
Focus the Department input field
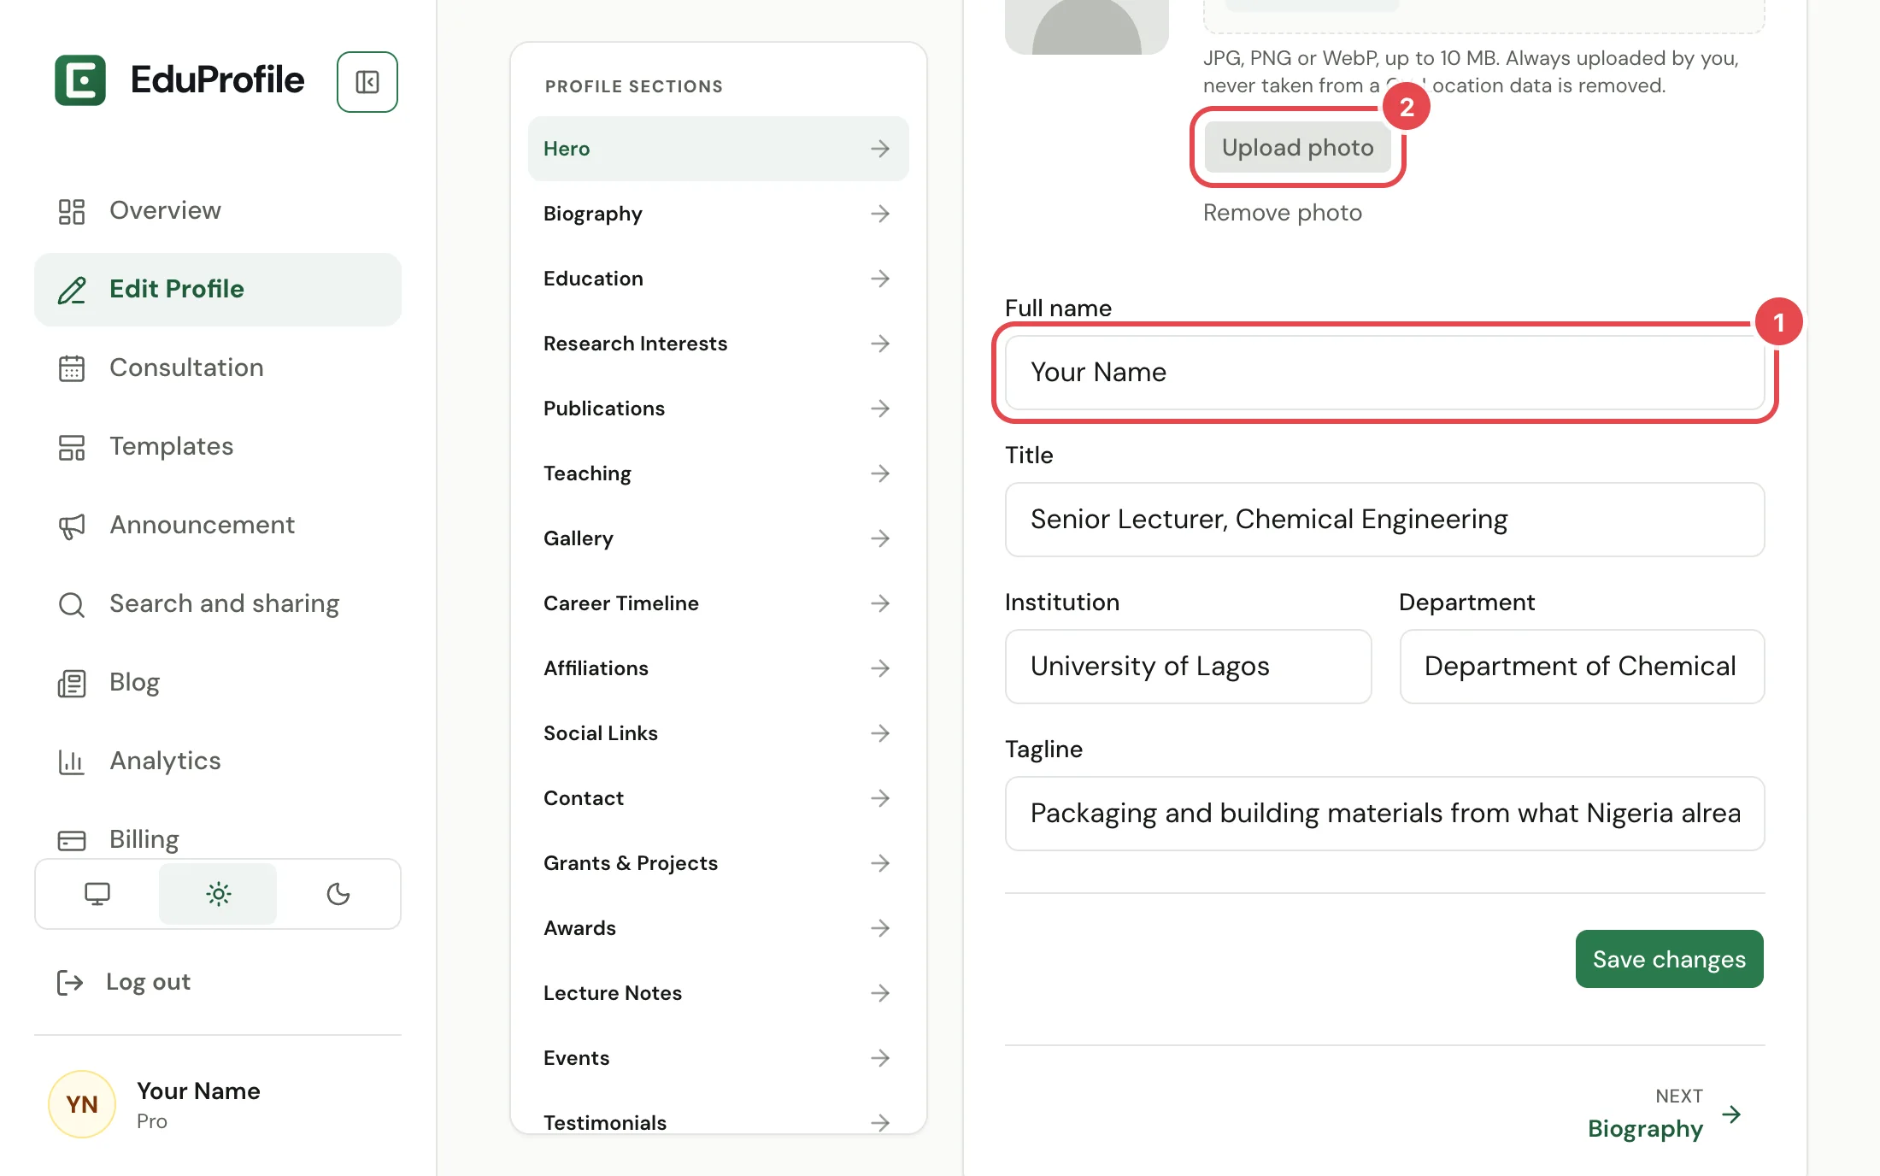pos(1582,667)
